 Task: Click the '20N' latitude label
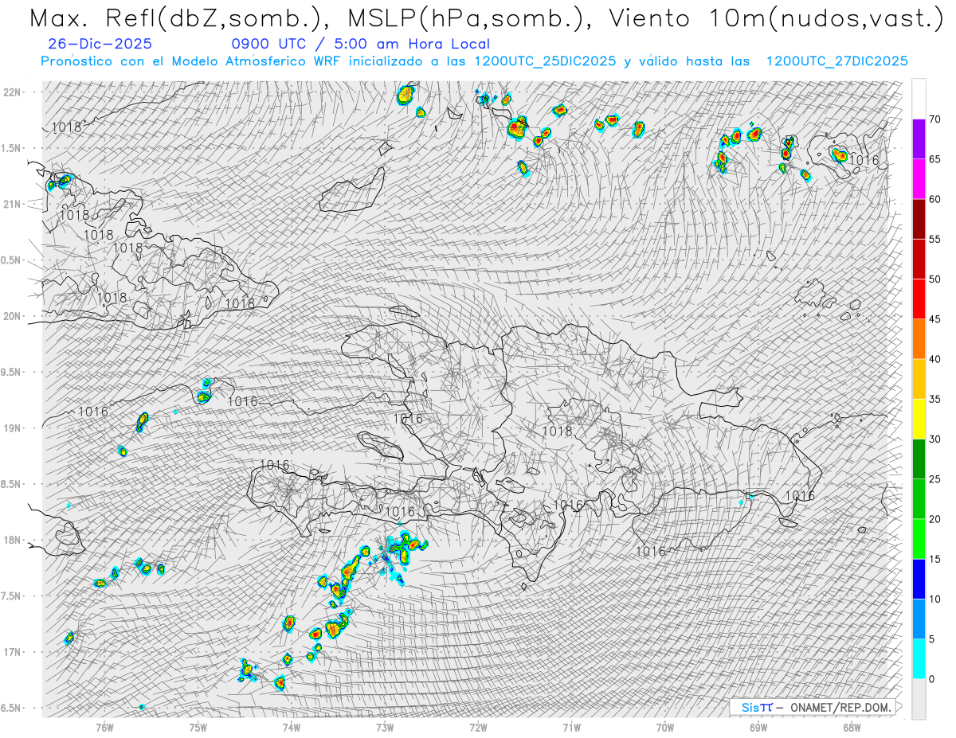point(11,316)
